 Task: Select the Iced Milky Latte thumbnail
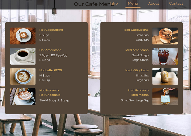coord(165,76)
